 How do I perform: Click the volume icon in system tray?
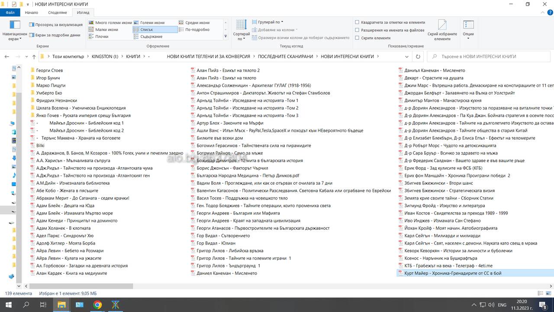point(490,305)
